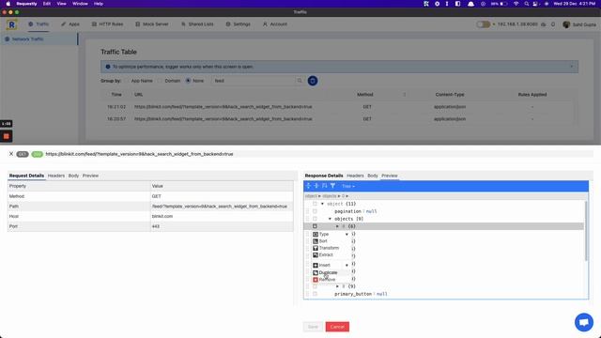Open the Shared Lists tab
The width and height of the screenshot is (601, 338).
coord(197,24)
